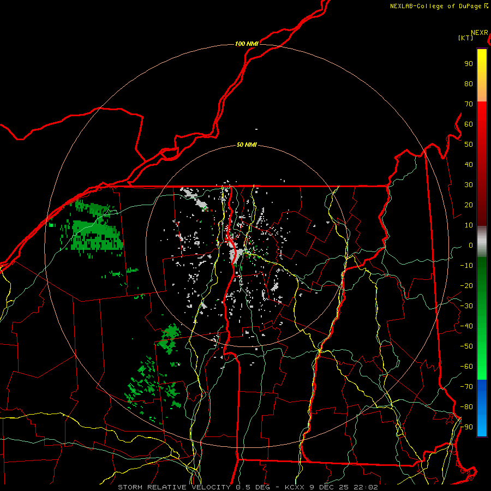Select the green segment of the velocity scale
This screenshot has height=491, width=491.
pos(482,318)
